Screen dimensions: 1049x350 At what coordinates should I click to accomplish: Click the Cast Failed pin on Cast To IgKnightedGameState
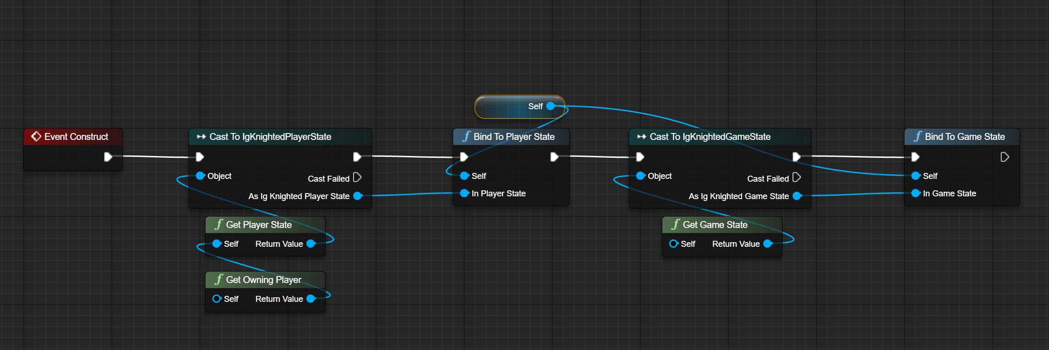(x=797, y=178)
